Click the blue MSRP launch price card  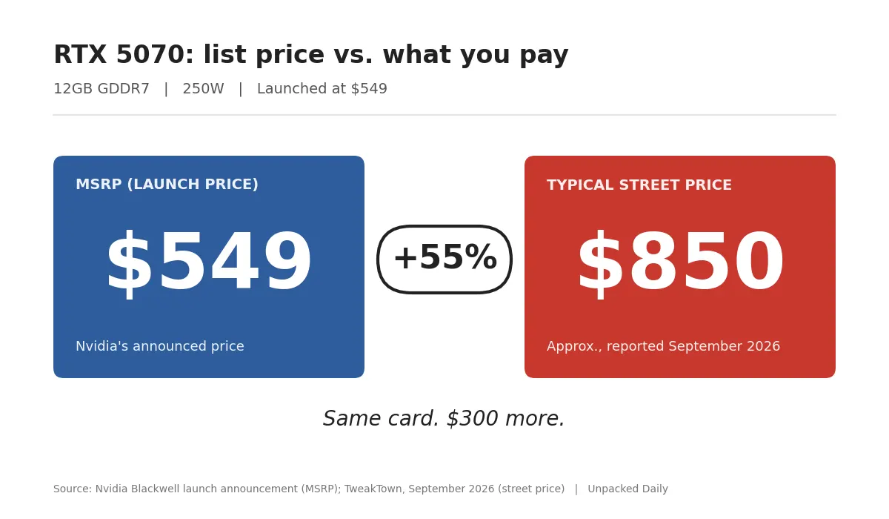[x=209, y=267]
